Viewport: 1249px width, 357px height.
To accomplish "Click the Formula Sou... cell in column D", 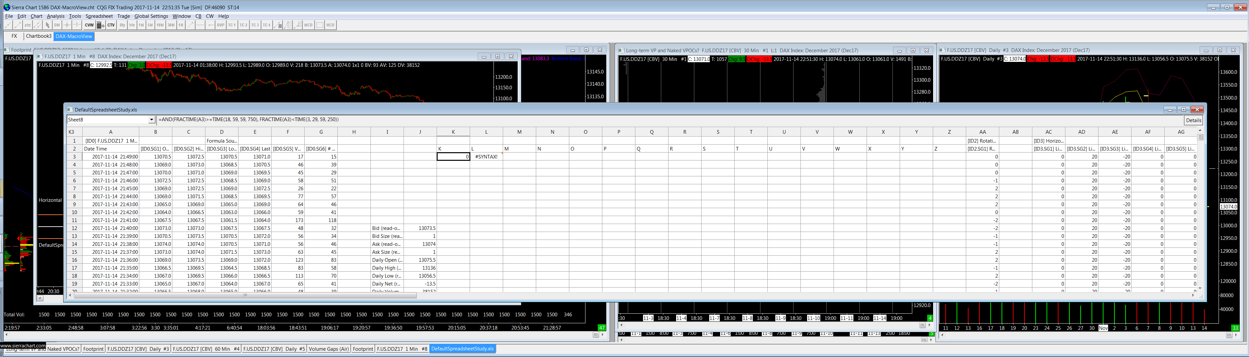I will pos(222,141).
